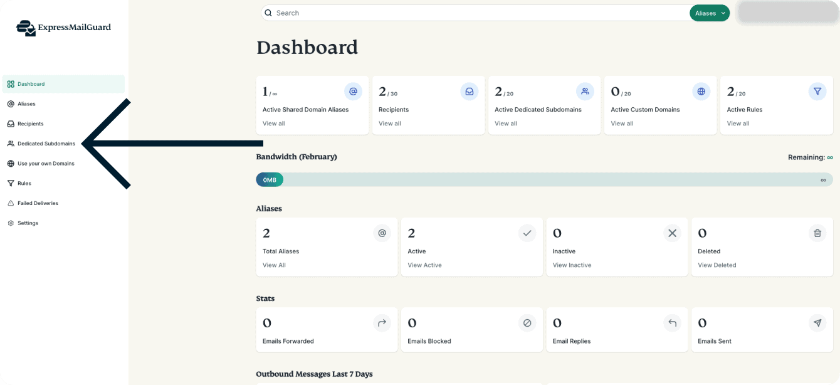The height and width of the screenshot is (385, 840).
Task: Click the funnel icon on Active Rules card
Action: pos(817,92)
